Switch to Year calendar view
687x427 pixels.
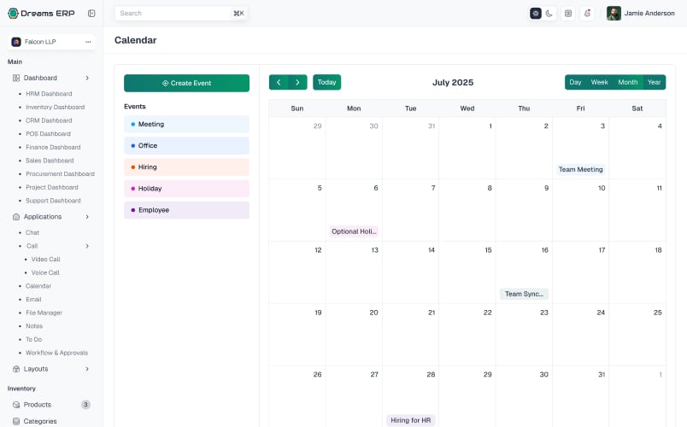click(x=655, y=82)
